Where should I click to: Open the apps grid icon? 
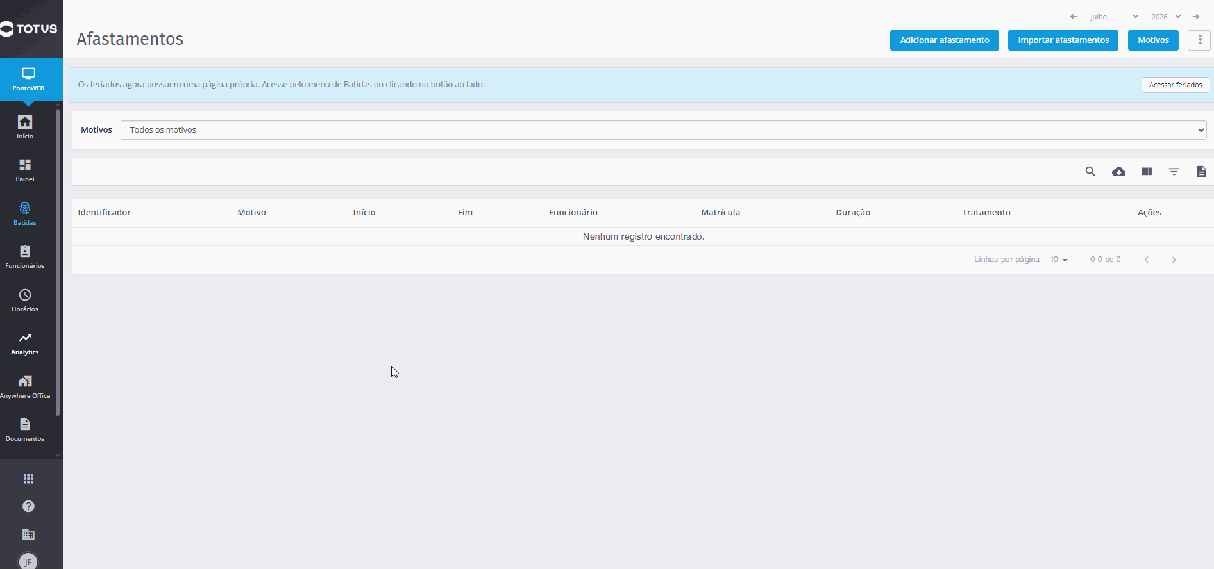pyautogui.click(x=28, y=479)
